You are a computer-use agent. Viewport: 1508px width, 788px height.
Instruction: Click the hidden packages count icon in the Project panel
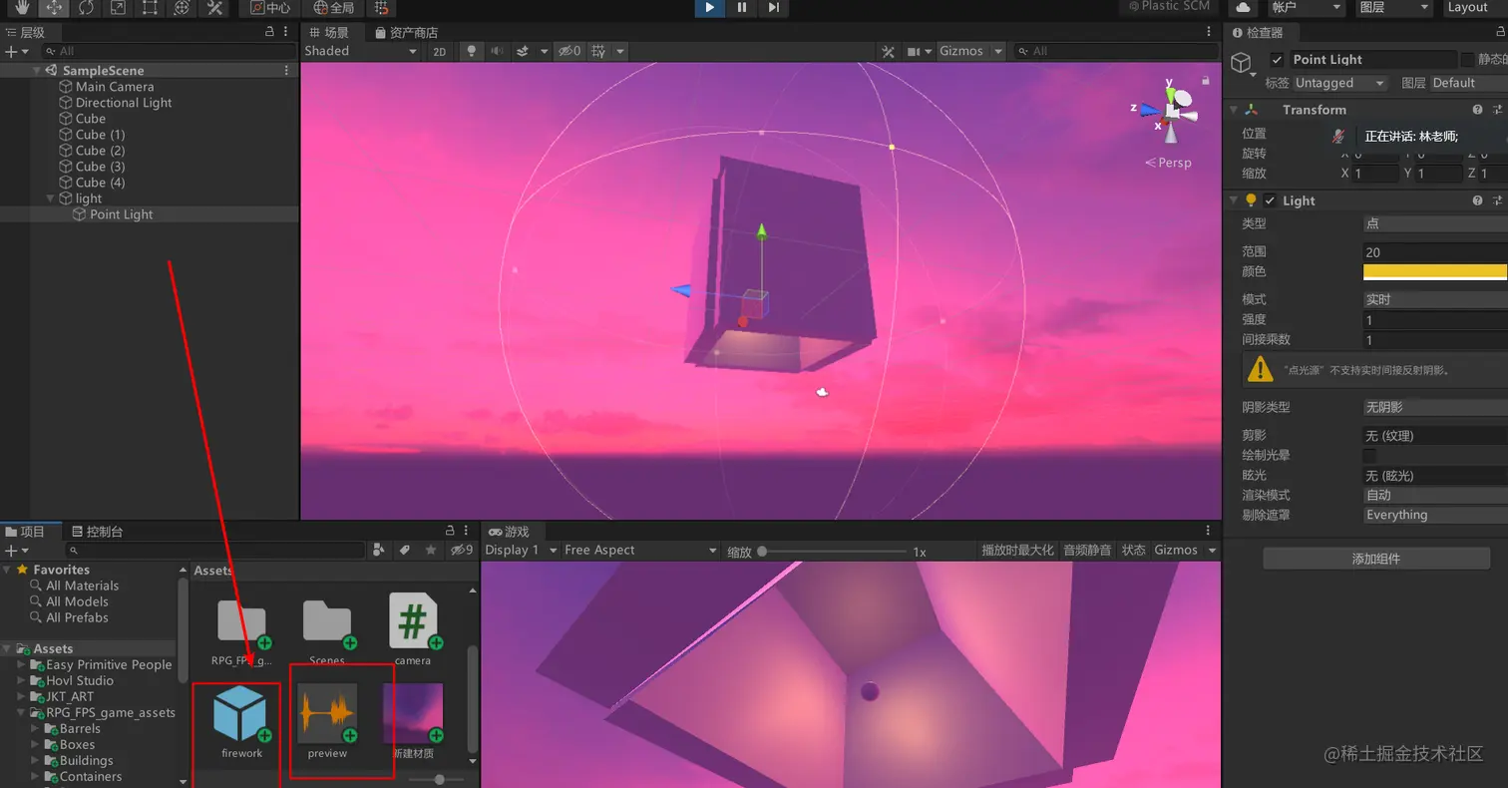point(461,550)
